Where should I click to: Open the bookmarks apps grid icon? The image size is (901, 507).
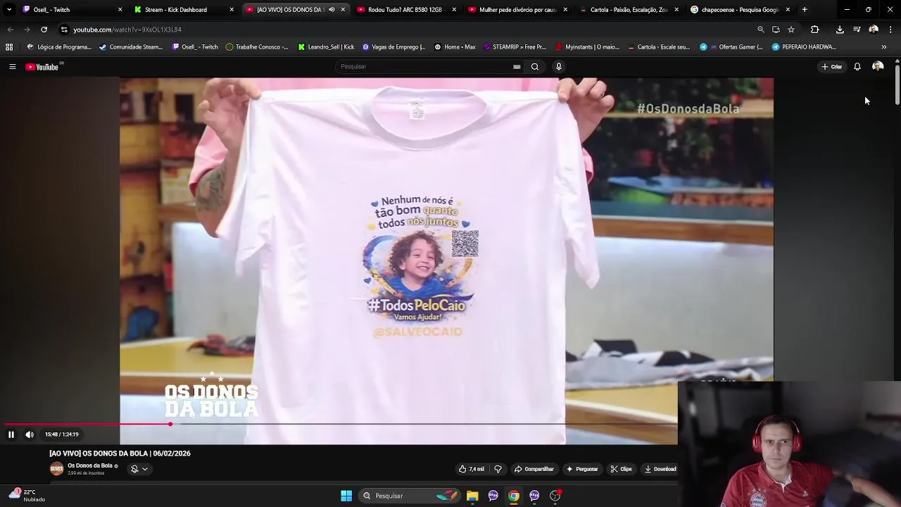(9, 47)
